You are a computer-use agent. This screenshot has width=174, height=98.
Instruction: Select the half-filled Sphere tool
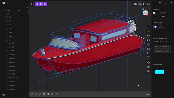[148, 62]
